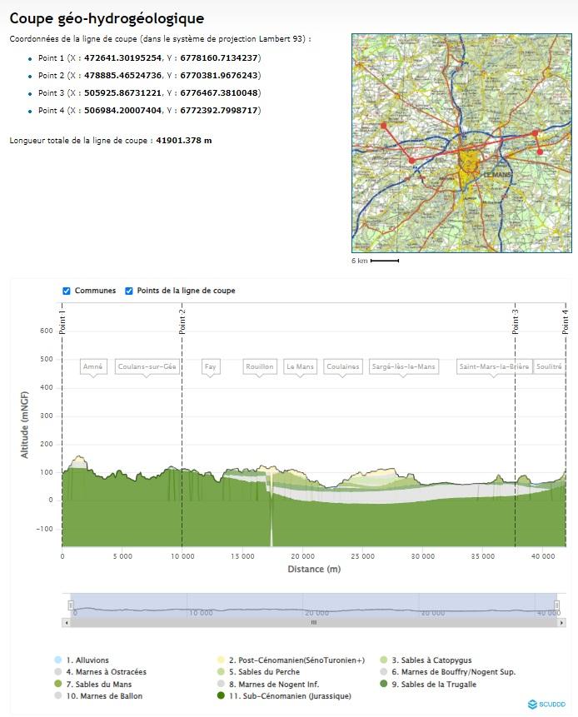This screenshot has width=578, height=717.
Task: Click the Le Mans commune label
Action: pyautogui.click(x=300, y=366)
